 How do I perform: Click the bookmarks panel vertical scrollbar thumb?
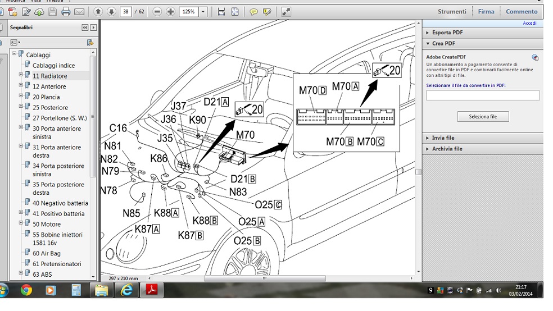(x=93, y=116)
